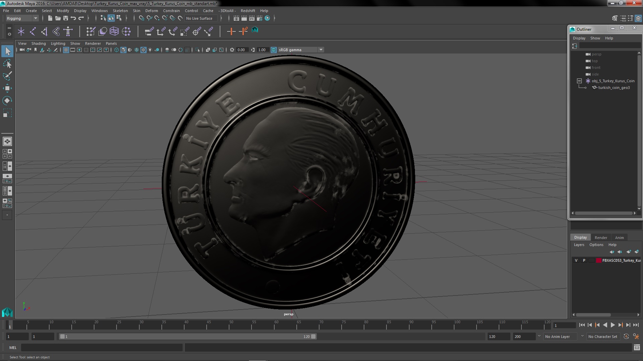Click the Create Joints shelf icon
Image resolution: width=643 pixels, height=361 pixels.
[x=33, y=31]
